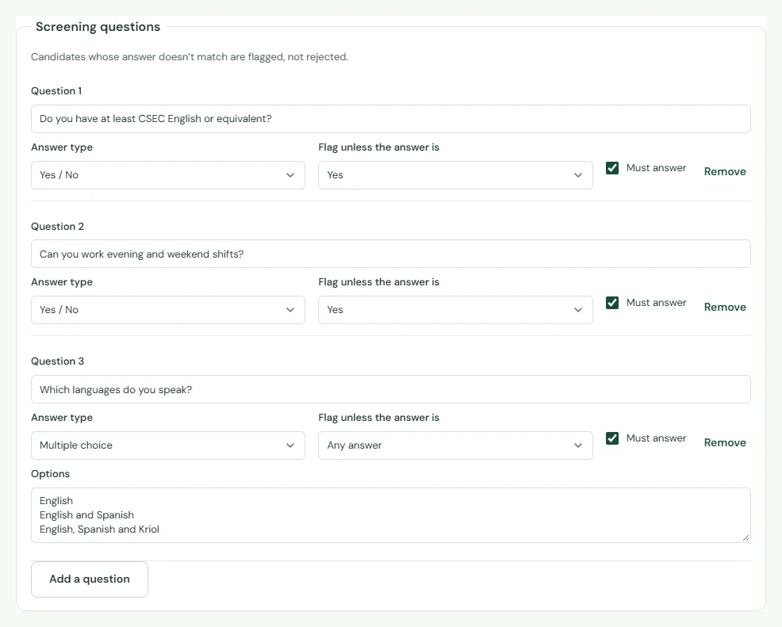The image size is (782, 627).
Task: Click the flagged, not rejected helper text
Action: point(190,57)
